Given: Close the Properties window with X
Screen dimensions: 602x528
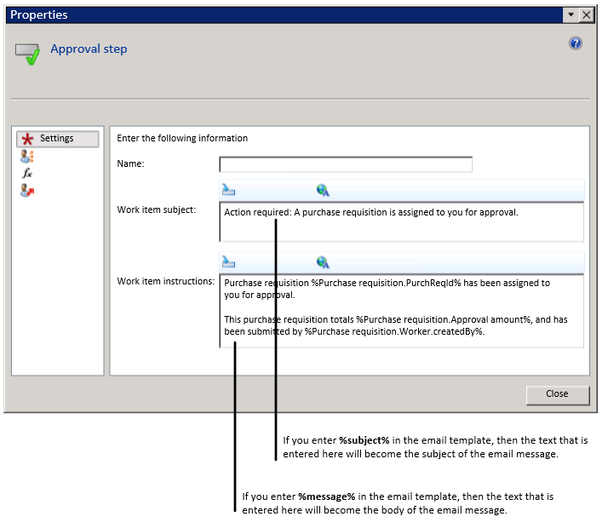Looking at the screenshot, I should click(x=586, y=15).
